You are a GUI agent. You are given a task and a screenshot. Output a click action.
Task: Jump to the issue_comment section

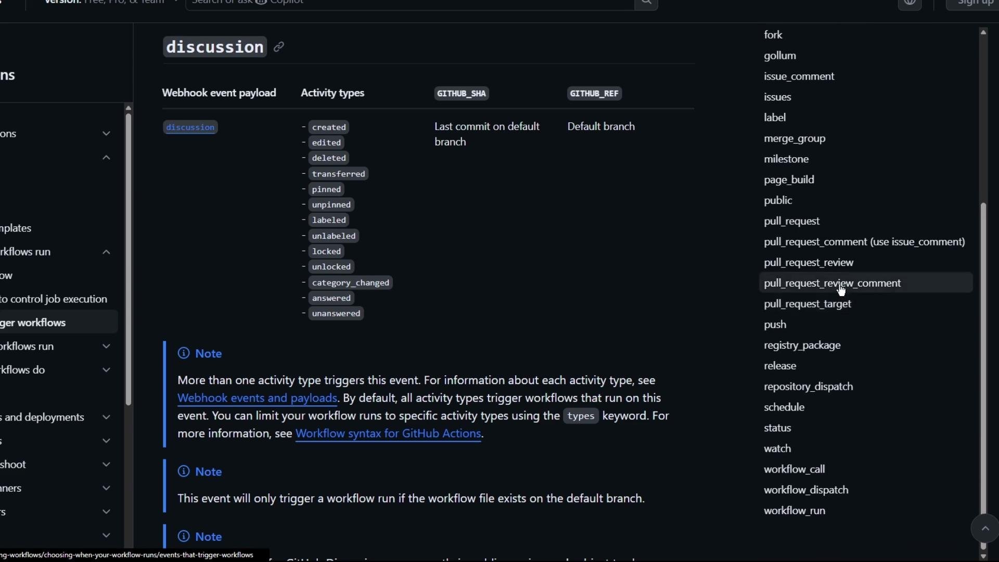[799, 76]
